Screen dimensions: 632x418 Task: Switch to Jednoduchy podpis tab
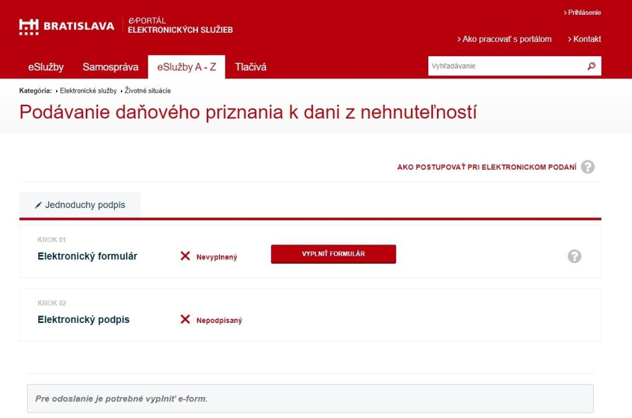click(80, 205)
